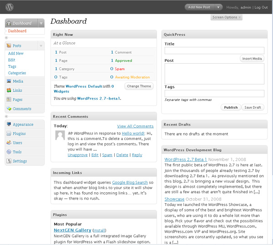Viewport: 273px width, 245px height.
Task: Select Categories under Posts
Action: (17, 73)
